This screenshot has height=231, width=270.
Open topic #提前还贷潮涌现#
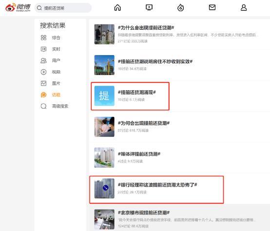(x=137, y=92)
